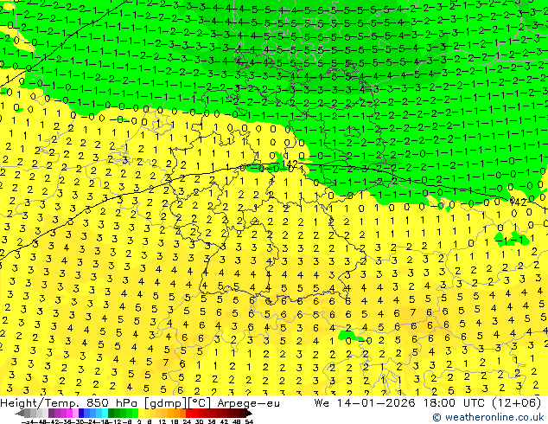This screenshot has height=424, width=548.
Task: Click the dark maroon right arrow of legend
Action: click(x=249, y=414)
